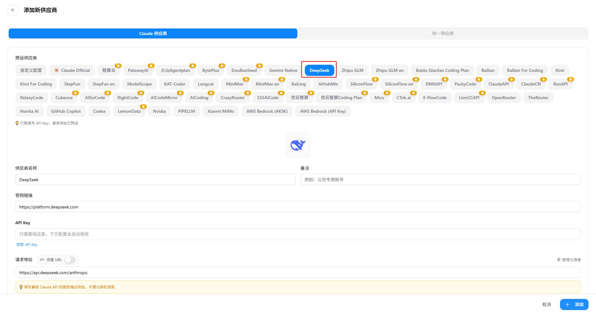Go back using the arrow button
This screenshot has width=596, height=315.
pos(13,10)
